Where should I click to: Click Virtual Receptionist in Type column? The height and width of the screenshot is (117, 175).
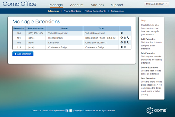pyautogui.click(x=95, y=33)
